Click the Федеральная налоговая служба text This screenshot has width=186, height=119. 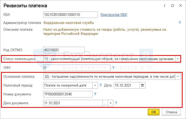68,23
